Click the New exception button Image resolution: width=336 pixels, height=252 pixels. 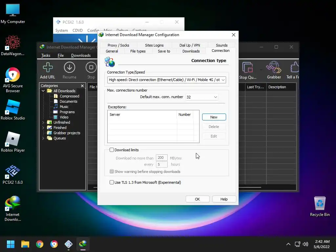[x=214, y=117]
